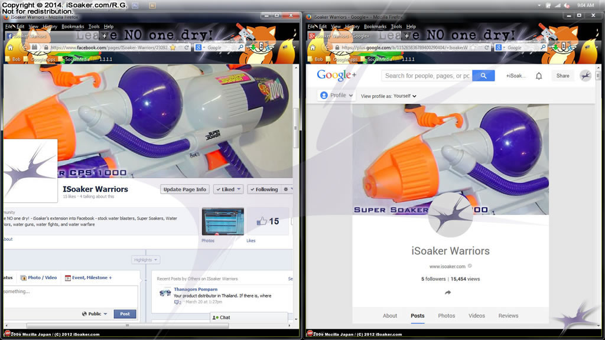Bookmark the Facebook page with the star icon
Screen dimensions: 605x340
(173, 47)
